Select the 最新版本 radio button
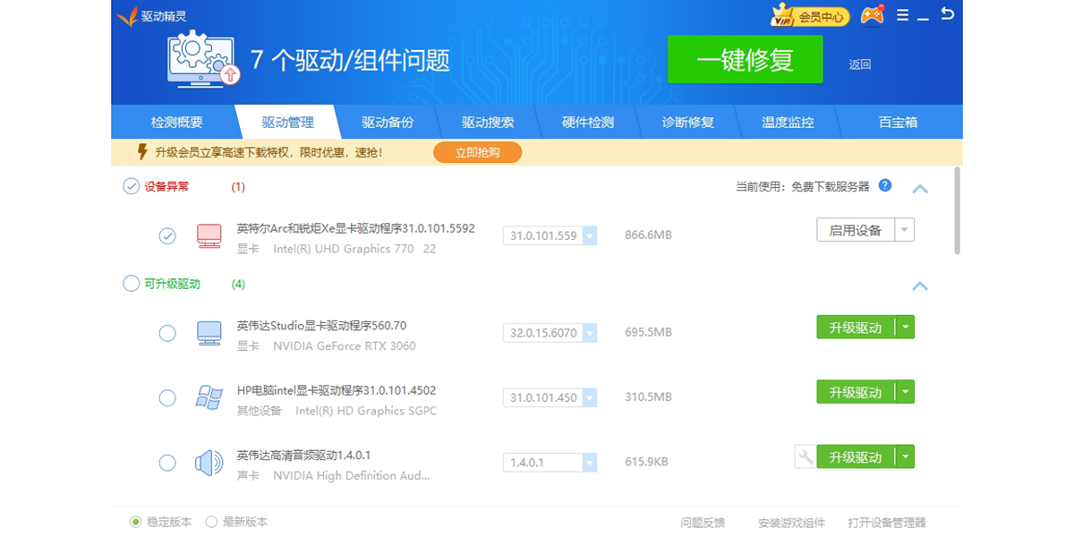This screenshot has height=537, width=1074. click(x=212, y=522)
